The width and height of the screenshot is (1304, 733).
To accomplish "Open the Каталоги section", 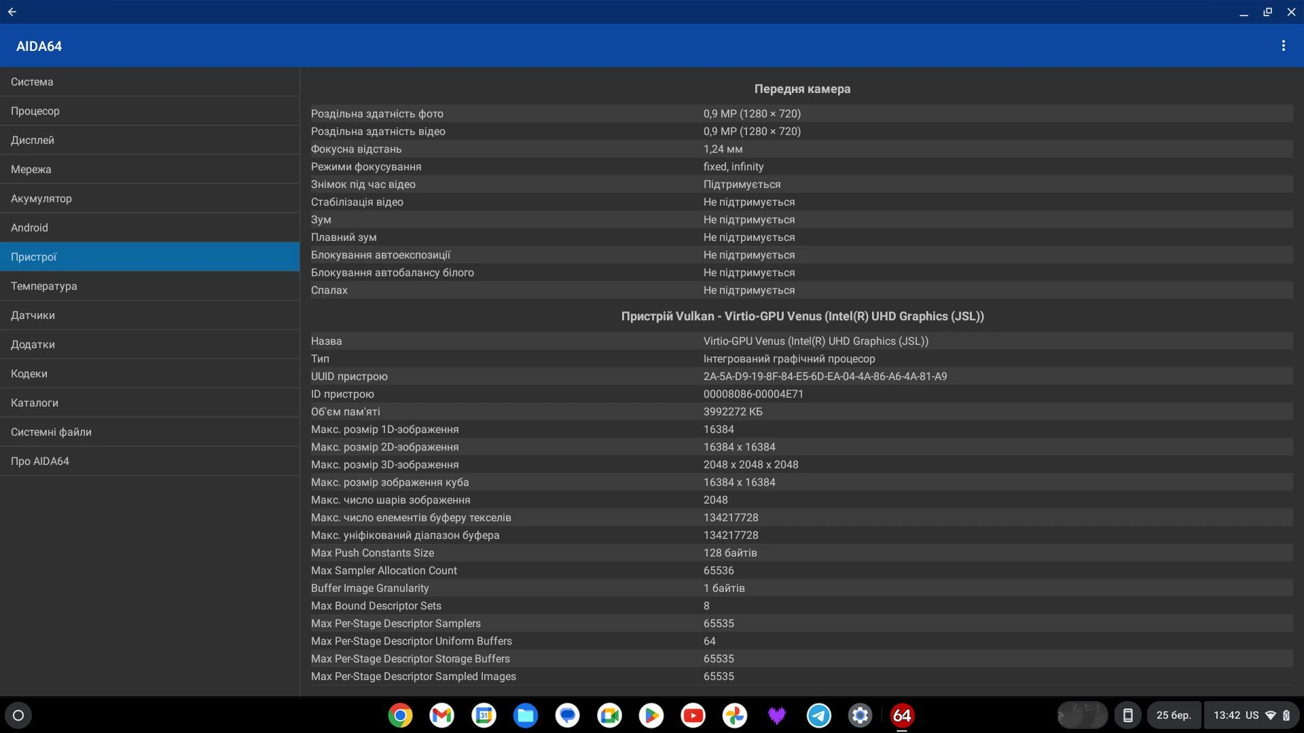I will click(149, 402).
